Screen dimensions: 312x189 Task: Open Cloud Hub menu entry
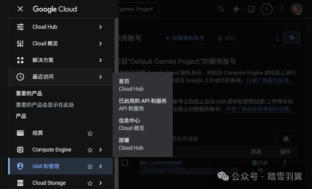(61, 27)
